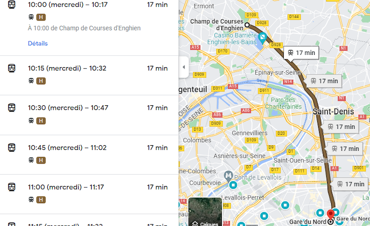This screenshot has height=226, width=370.
Task: Click the Gare du Nord red destination pin
Action: point(330,216)
